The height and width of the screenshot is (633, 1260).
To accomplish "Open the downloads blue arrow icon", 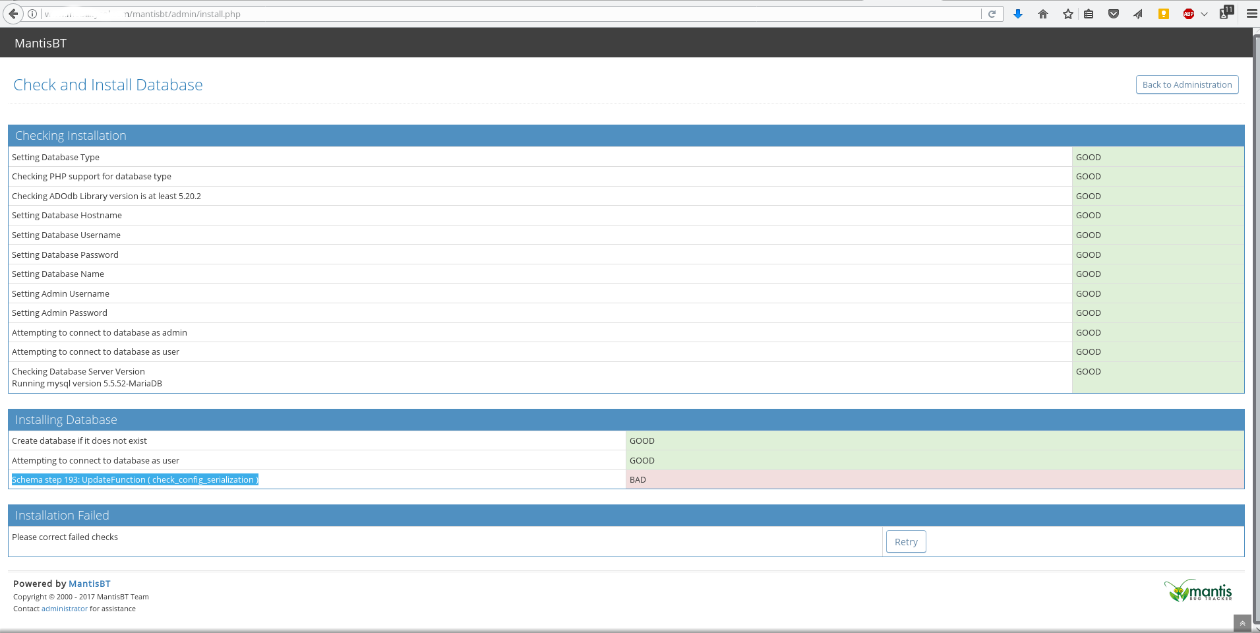I will click(x=1018, y=14).
